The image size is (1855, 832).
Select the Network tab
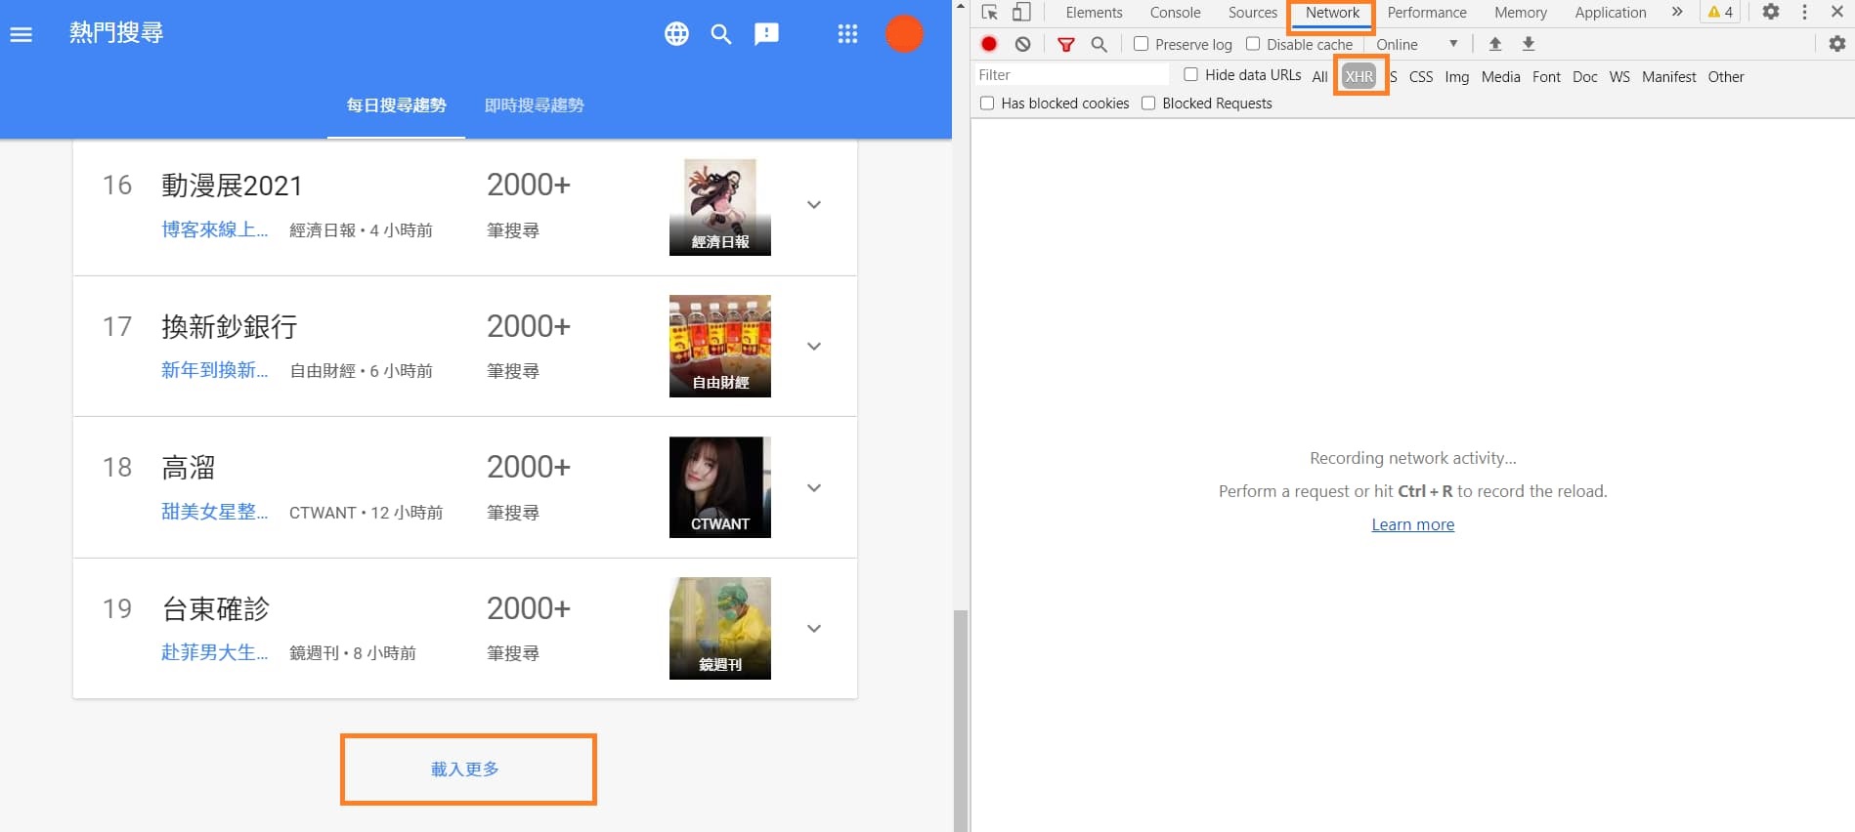1332,12
